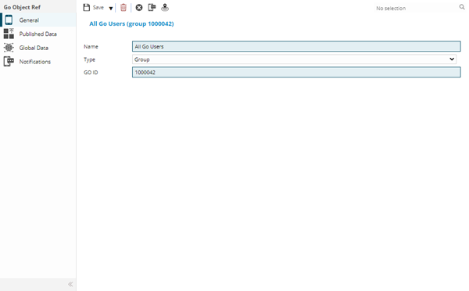
Task: Click the Name field label
Action: 91,46
